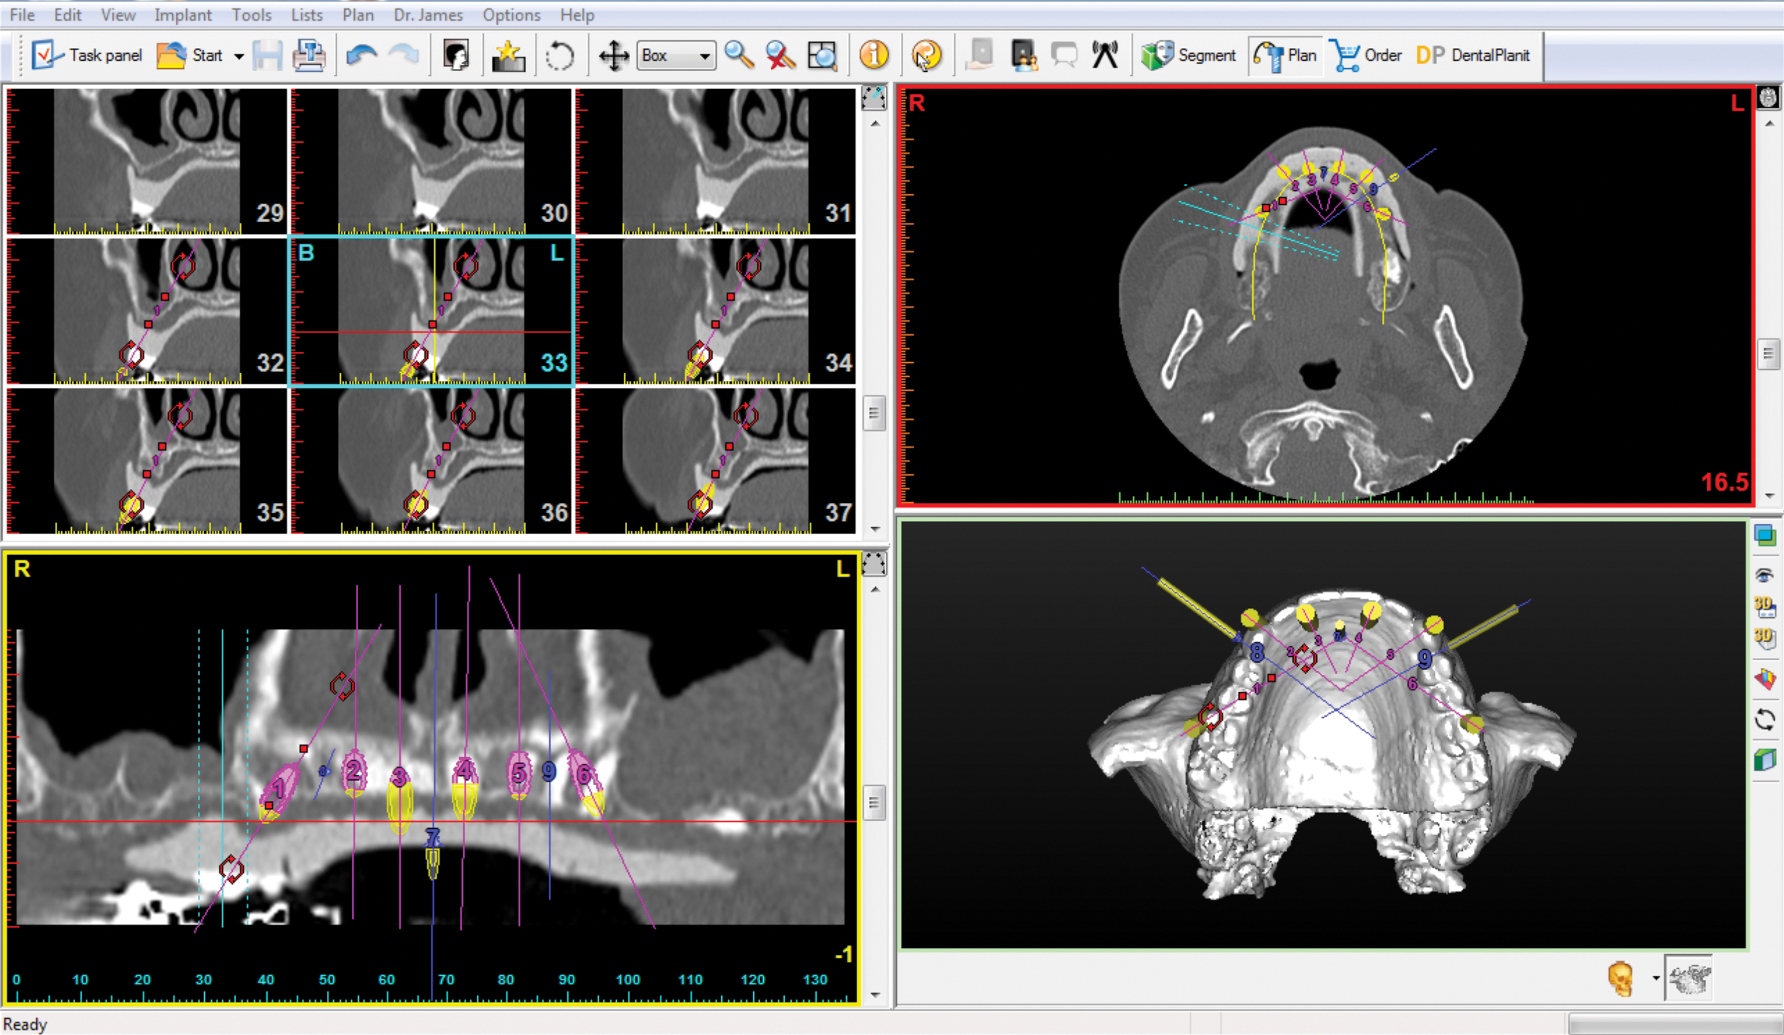1784x1035 pixels.
Task: Toggle the eye visibility icon in 3D panel
Action: point(1765,575)
